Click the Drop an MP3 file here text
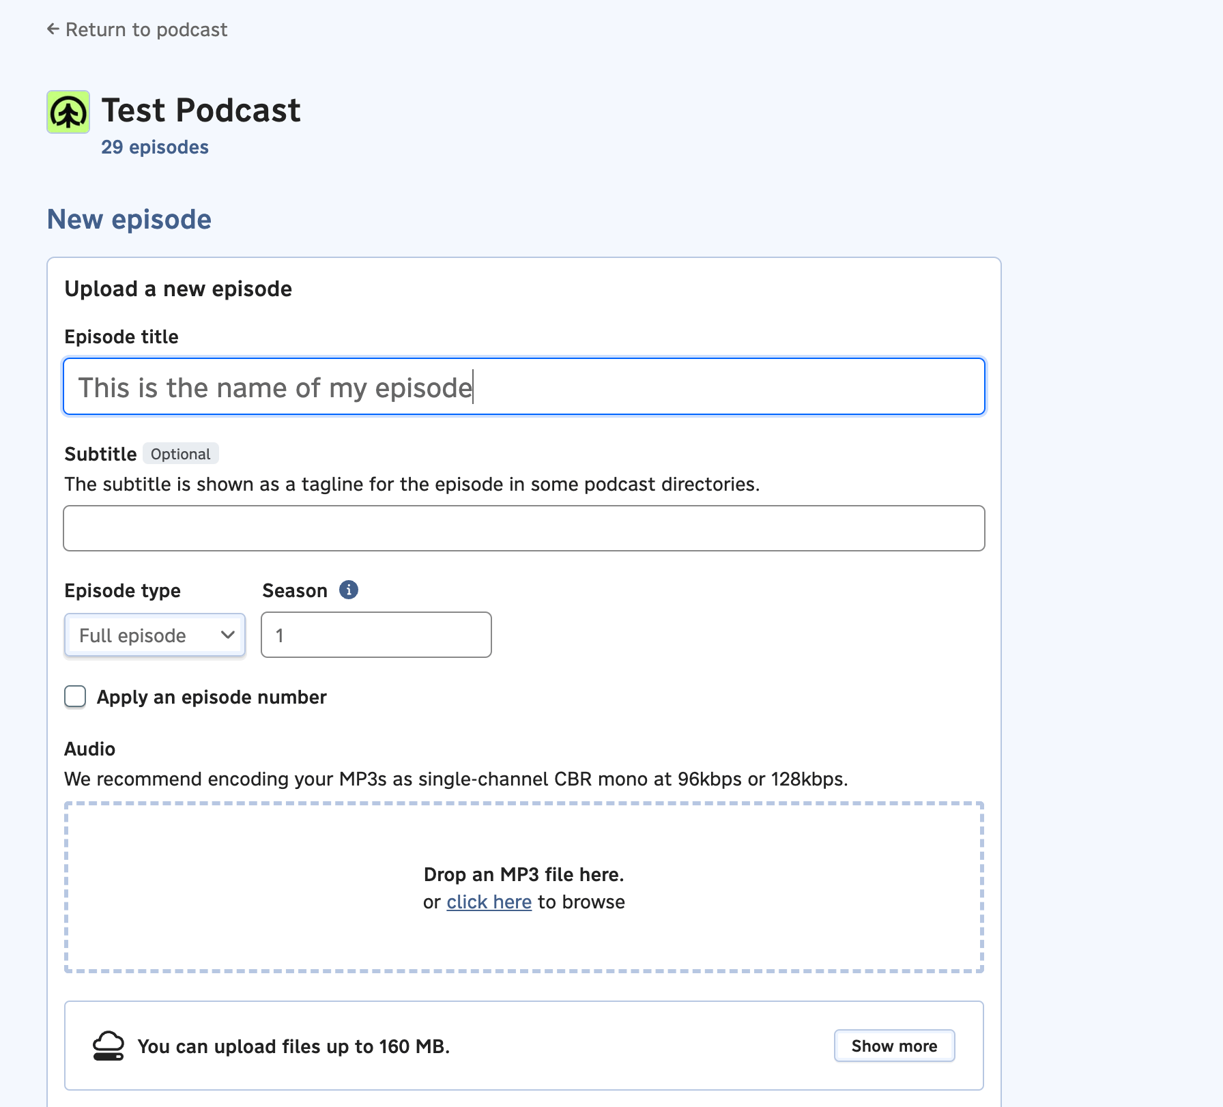The height and width of the screenshot is (1107, 1223). [525, 874]
